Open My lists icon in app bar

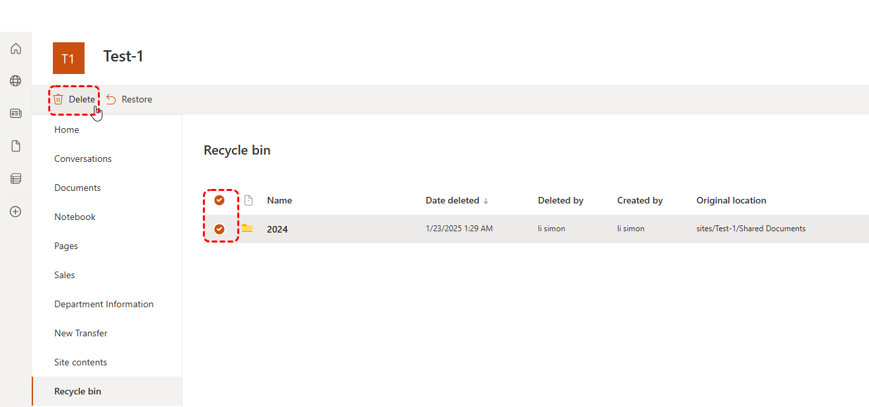click(x=16, y=178)
